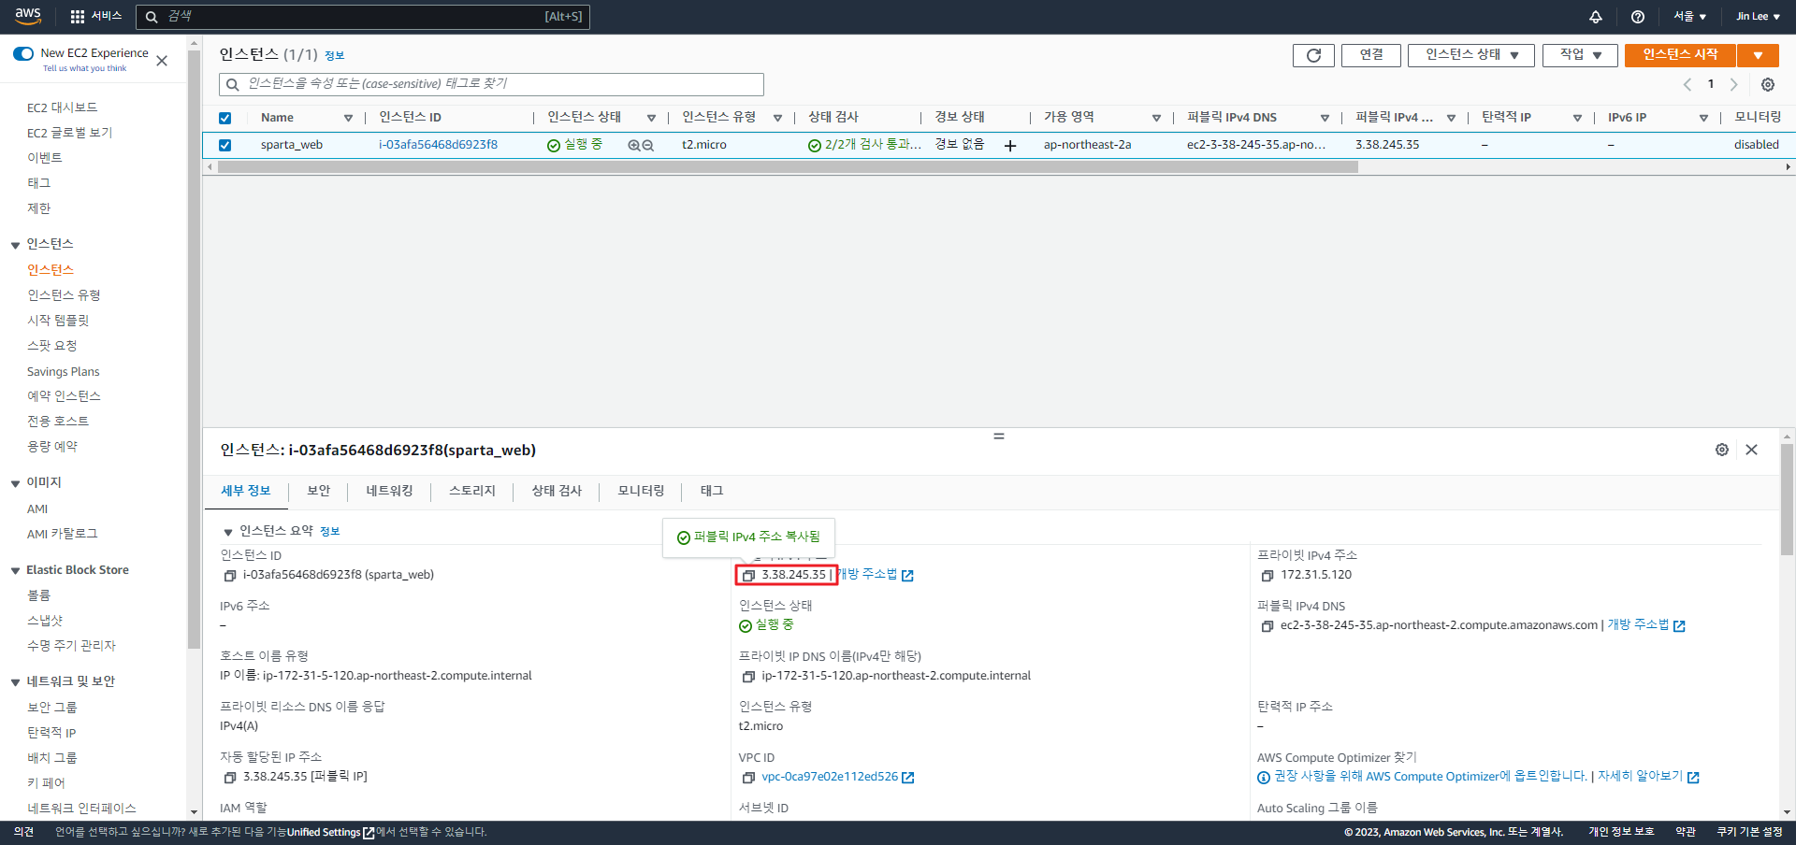Screen dimensions: 1796x845
Task: Click the Launch instances button
Action: coord(1680,55)
